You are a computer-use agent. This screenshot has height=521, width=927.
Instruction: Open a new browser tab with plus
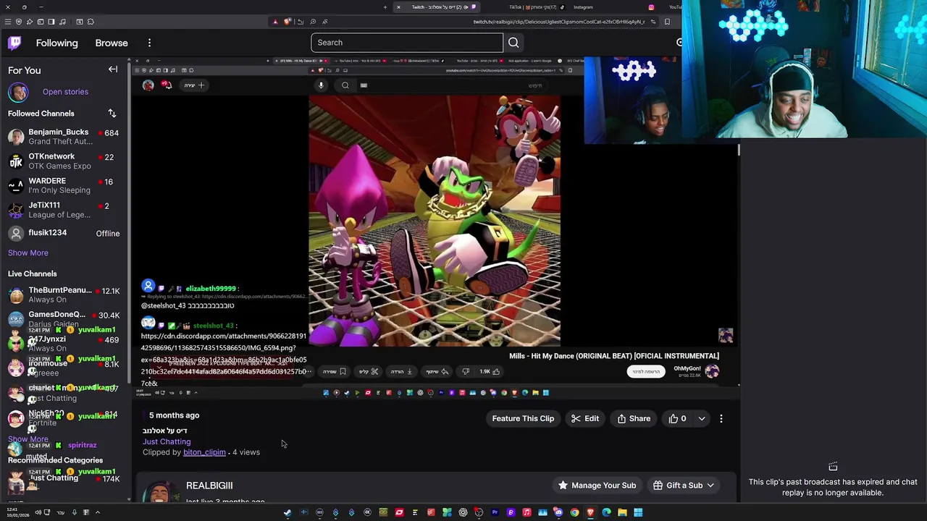coord(385,7)
